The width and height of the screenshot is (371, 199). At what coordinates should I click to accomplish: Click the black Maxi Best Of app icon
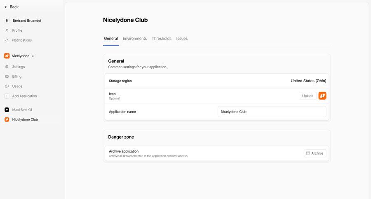tap(7, 110)
